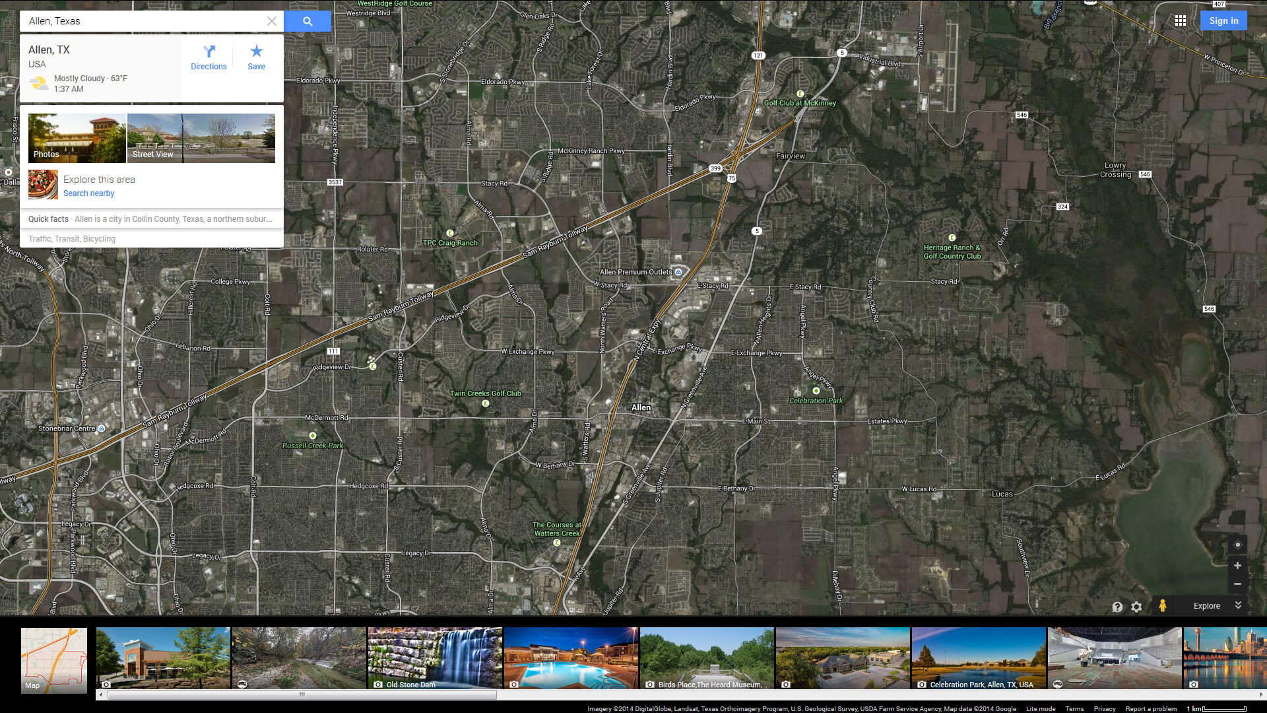Zoom out with the minus button
Image resolution: width=1267 pixels, height=713 pixels.
1237,584
